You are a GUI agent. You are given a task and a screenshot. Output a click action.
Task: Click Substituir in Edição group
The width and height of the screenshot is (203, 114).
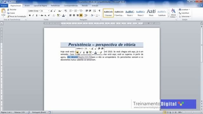[184, 13]
